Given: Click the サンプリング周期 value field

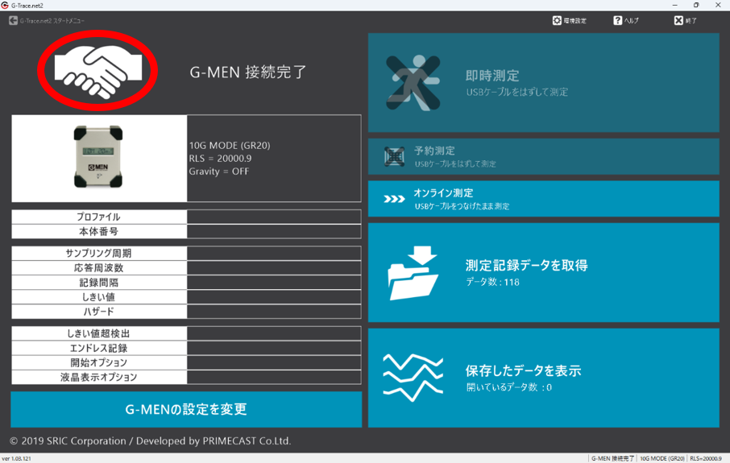Looking at the screenshot, I should coord(274,254).
